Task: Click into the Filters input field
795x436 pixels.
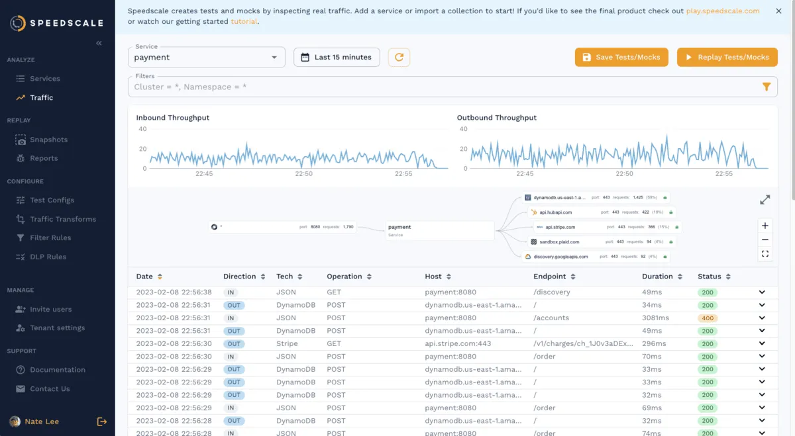Action: pyautogui.click(x=437, y=87)
